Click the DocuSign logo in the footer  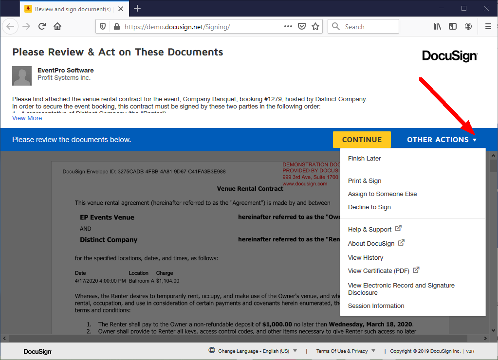pyautogui.click(x=37, y=351)
